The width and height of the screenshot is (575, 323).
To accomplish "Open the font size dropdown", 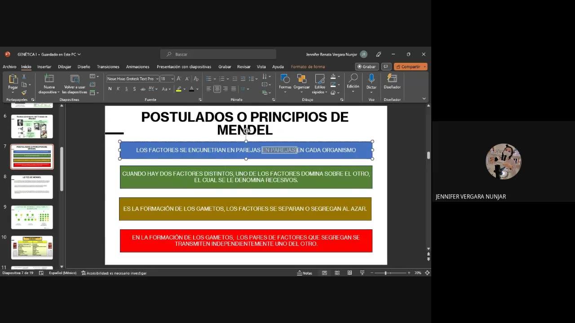I will [x=172, y=79].
